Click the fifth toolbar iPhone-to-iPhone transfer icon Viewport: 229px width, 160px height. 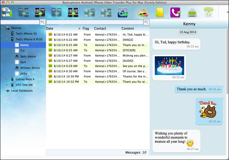coord(73,12)
